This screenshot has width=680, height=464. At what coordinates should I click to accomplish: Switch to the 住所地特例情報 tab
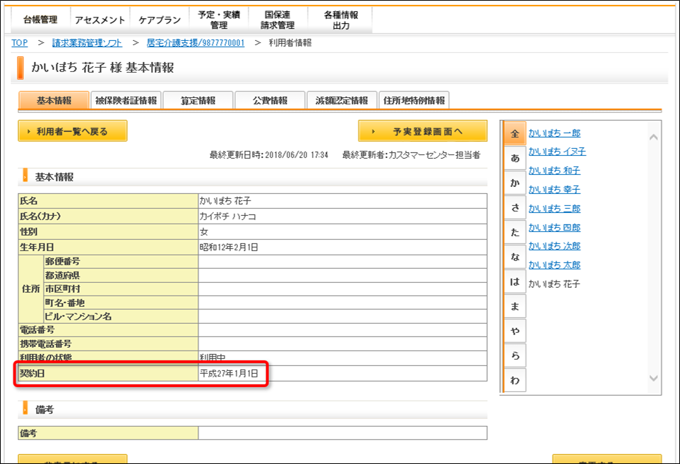click(414, 101)
